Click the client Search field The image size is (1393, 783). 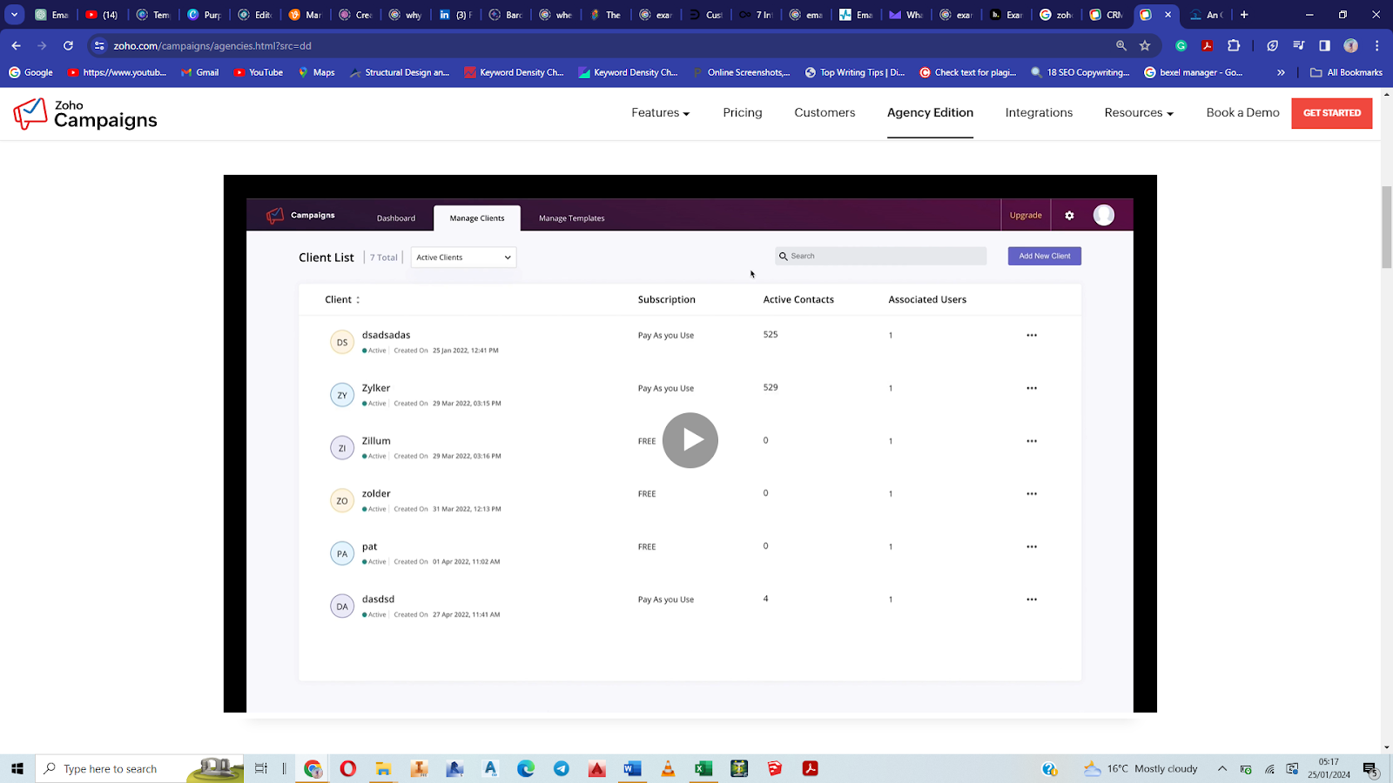[x=880, y=256]
